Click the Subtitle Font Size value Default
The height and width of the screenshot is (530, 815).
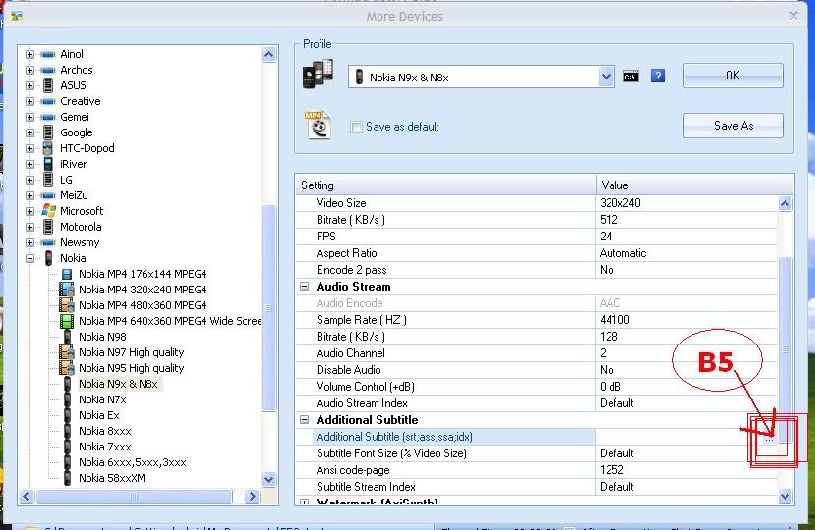pos(616,453)
